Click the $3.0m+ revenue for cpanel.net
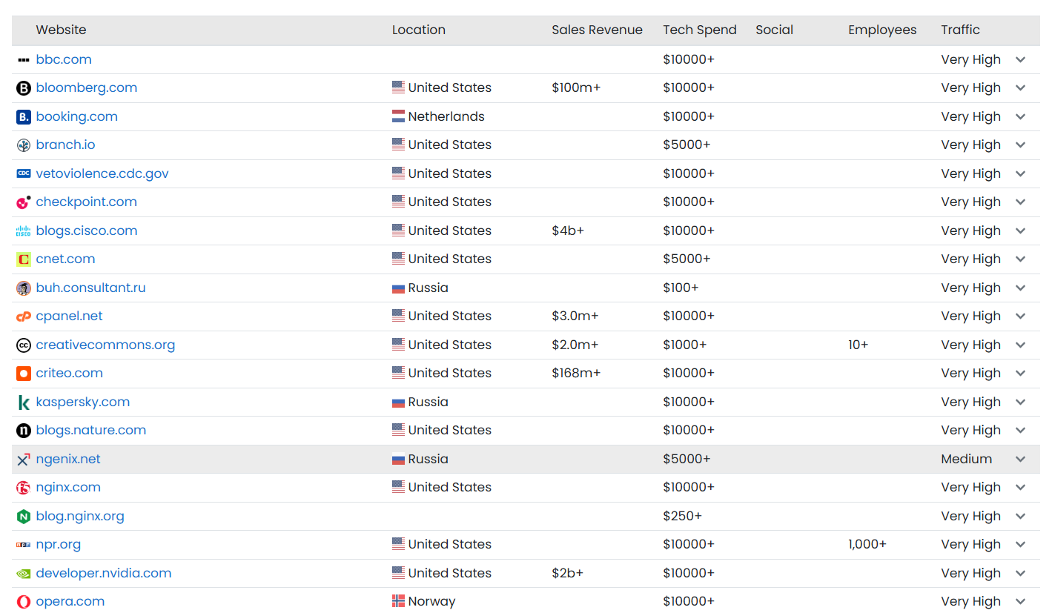This screenshot has width=1052, height=613. pyautogui.click(x=575, y=316)
